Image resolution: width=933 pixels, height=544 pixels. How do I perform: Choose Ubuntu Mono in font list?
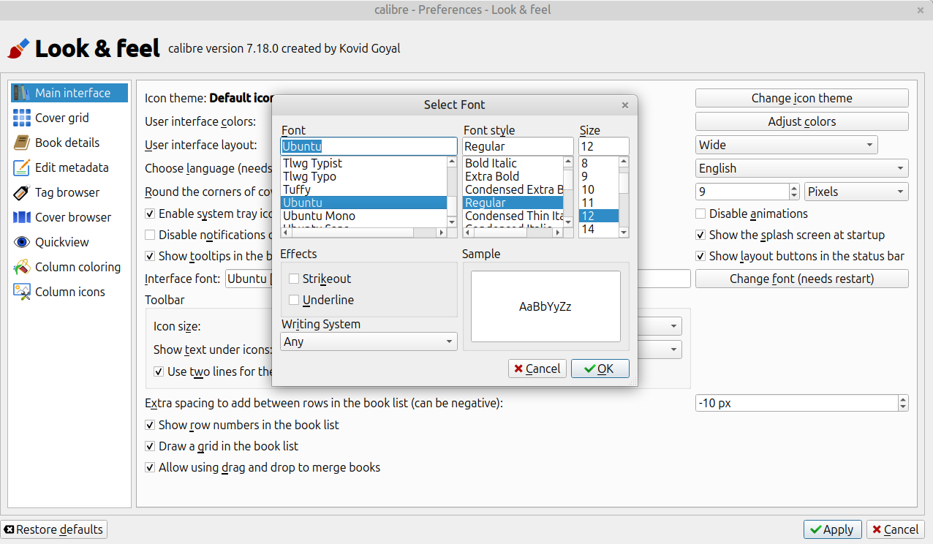(320, 216)
